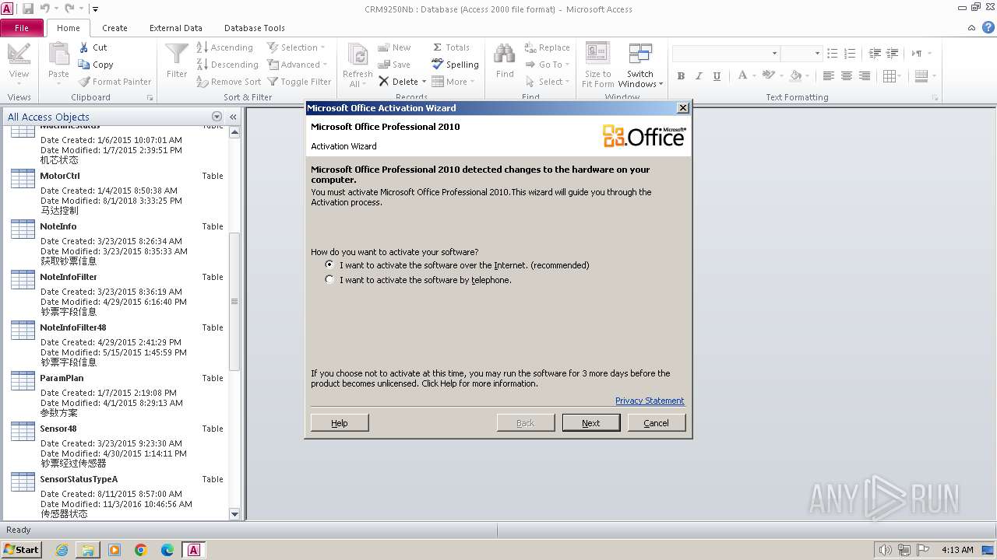Click Size to Fit Form

[x=597, y=65]
